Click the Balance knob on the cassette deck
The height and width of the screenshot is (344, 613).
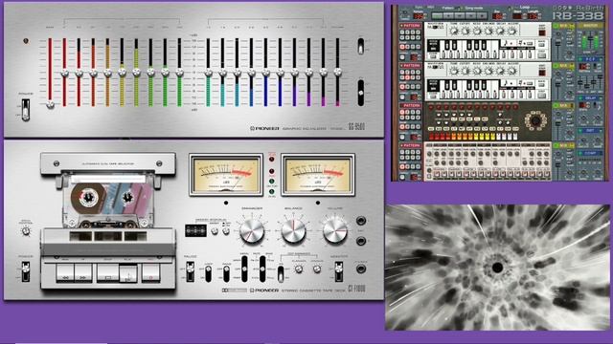[x=294, y=230]
